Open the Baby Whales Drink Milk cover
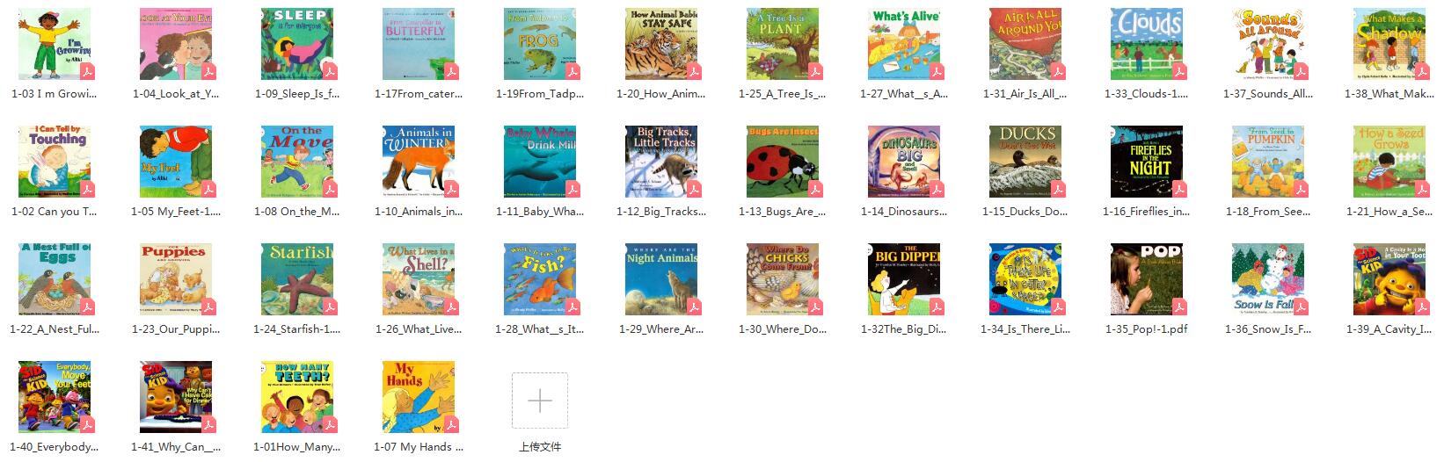This screenshot has width=1444, height=462. pyautogui.click(x=540, y=162)
